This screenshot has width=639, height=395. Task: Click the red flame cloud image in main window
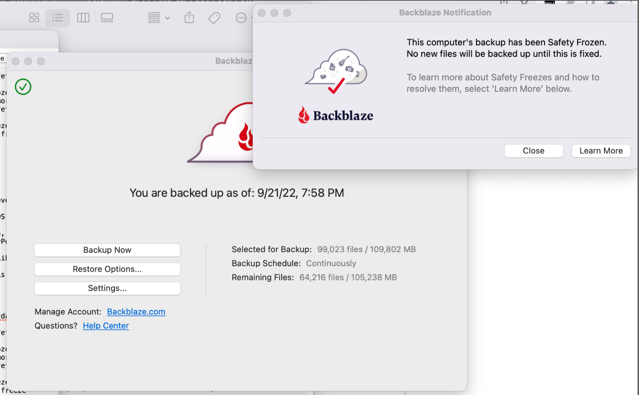point(220,133)
